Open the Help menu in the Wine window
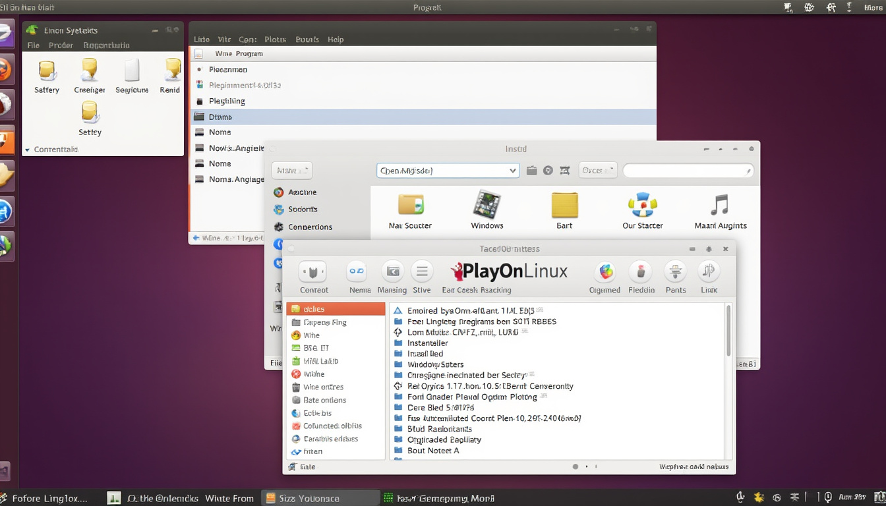 [x=336, y=40]
